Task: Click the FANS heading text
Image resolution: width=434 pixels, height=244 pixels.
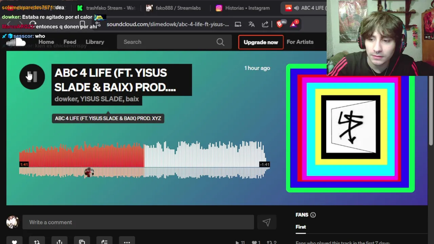Action: 302,215
